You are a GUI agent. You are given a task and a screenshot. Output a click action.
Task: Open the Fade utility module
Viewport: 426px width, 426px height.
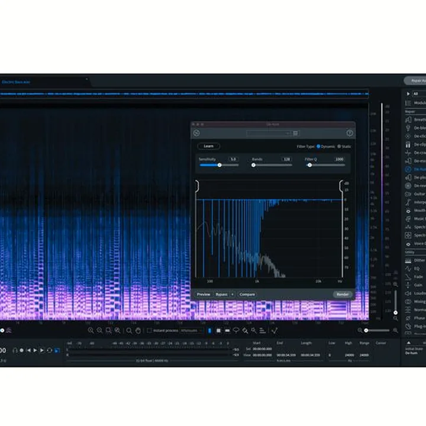point(415,277)
